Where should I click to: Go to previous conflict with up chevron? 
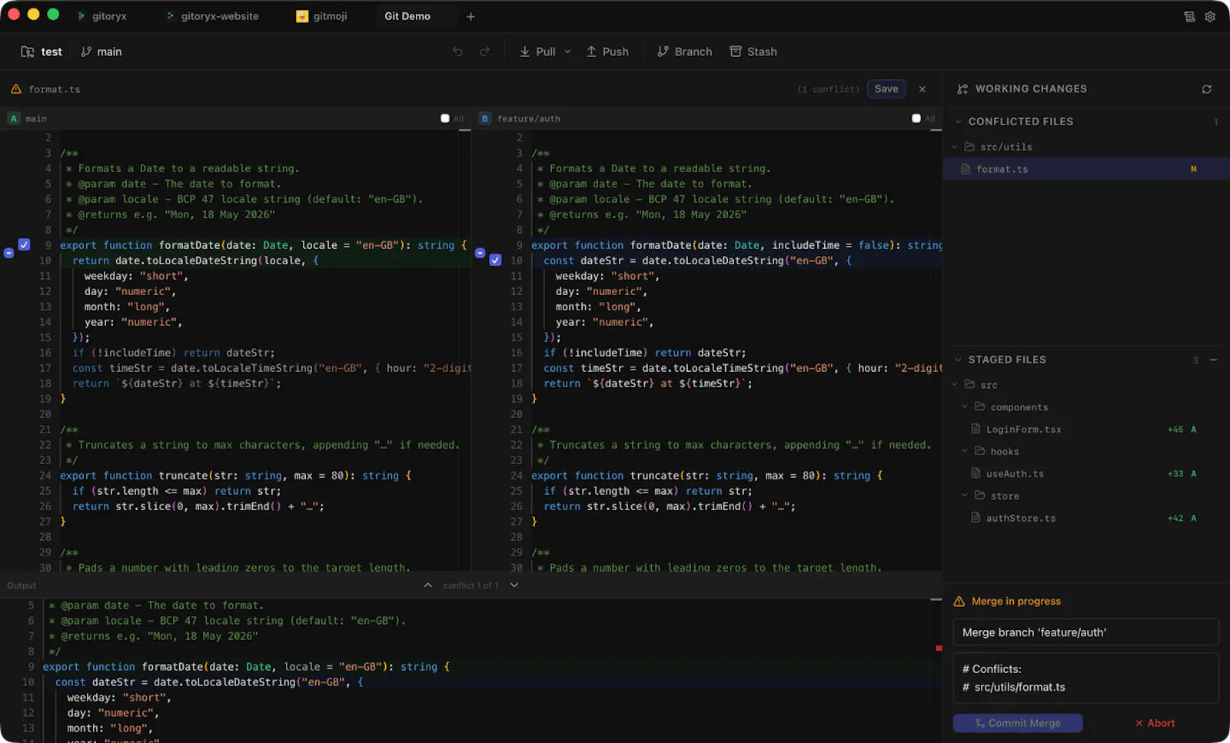(428, 585)
